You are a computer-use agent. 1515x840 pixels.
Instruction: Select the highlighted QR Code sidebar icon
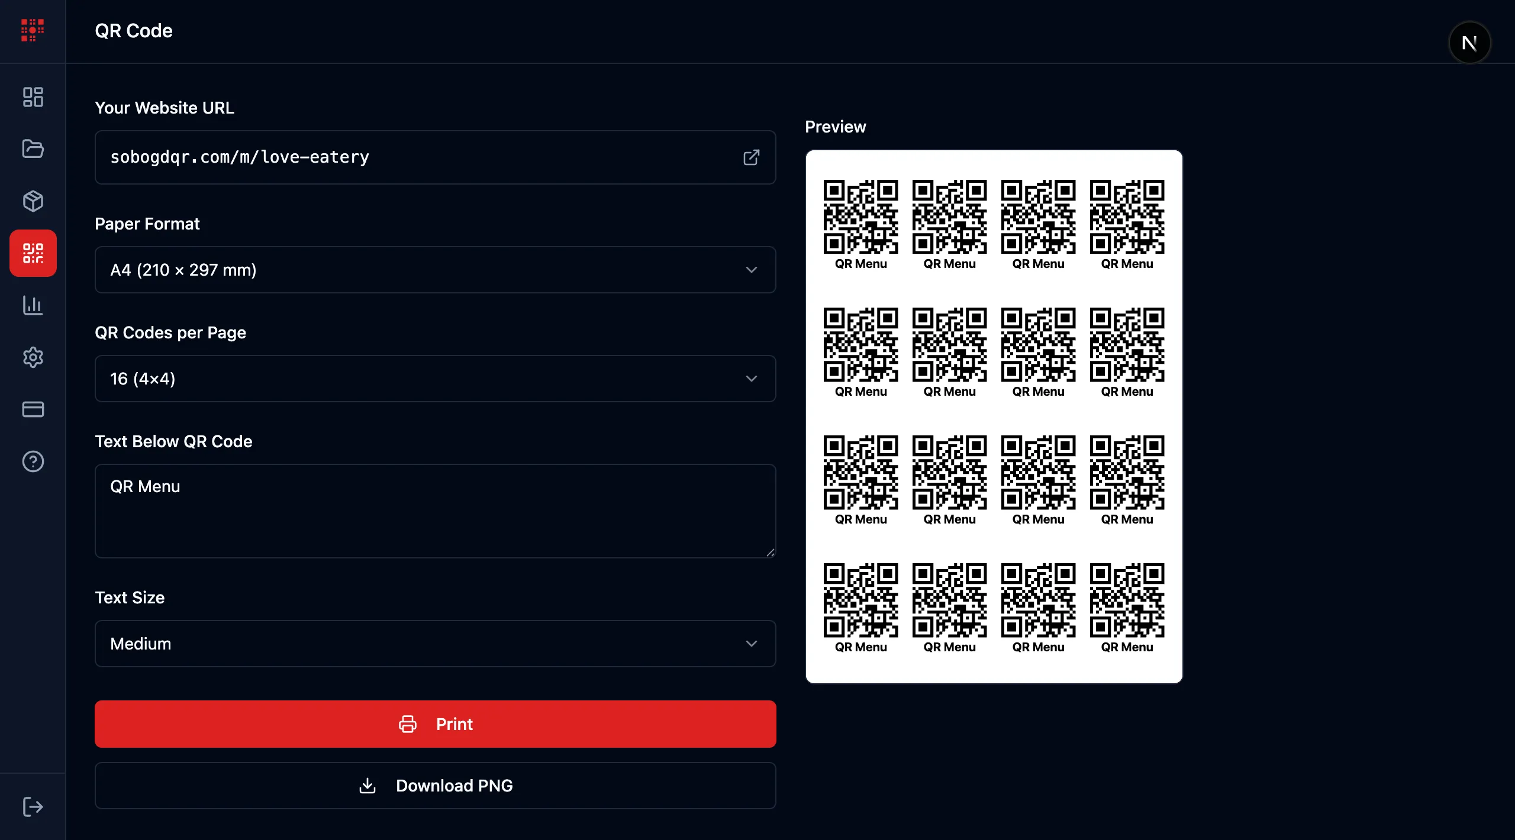(33, 253)
